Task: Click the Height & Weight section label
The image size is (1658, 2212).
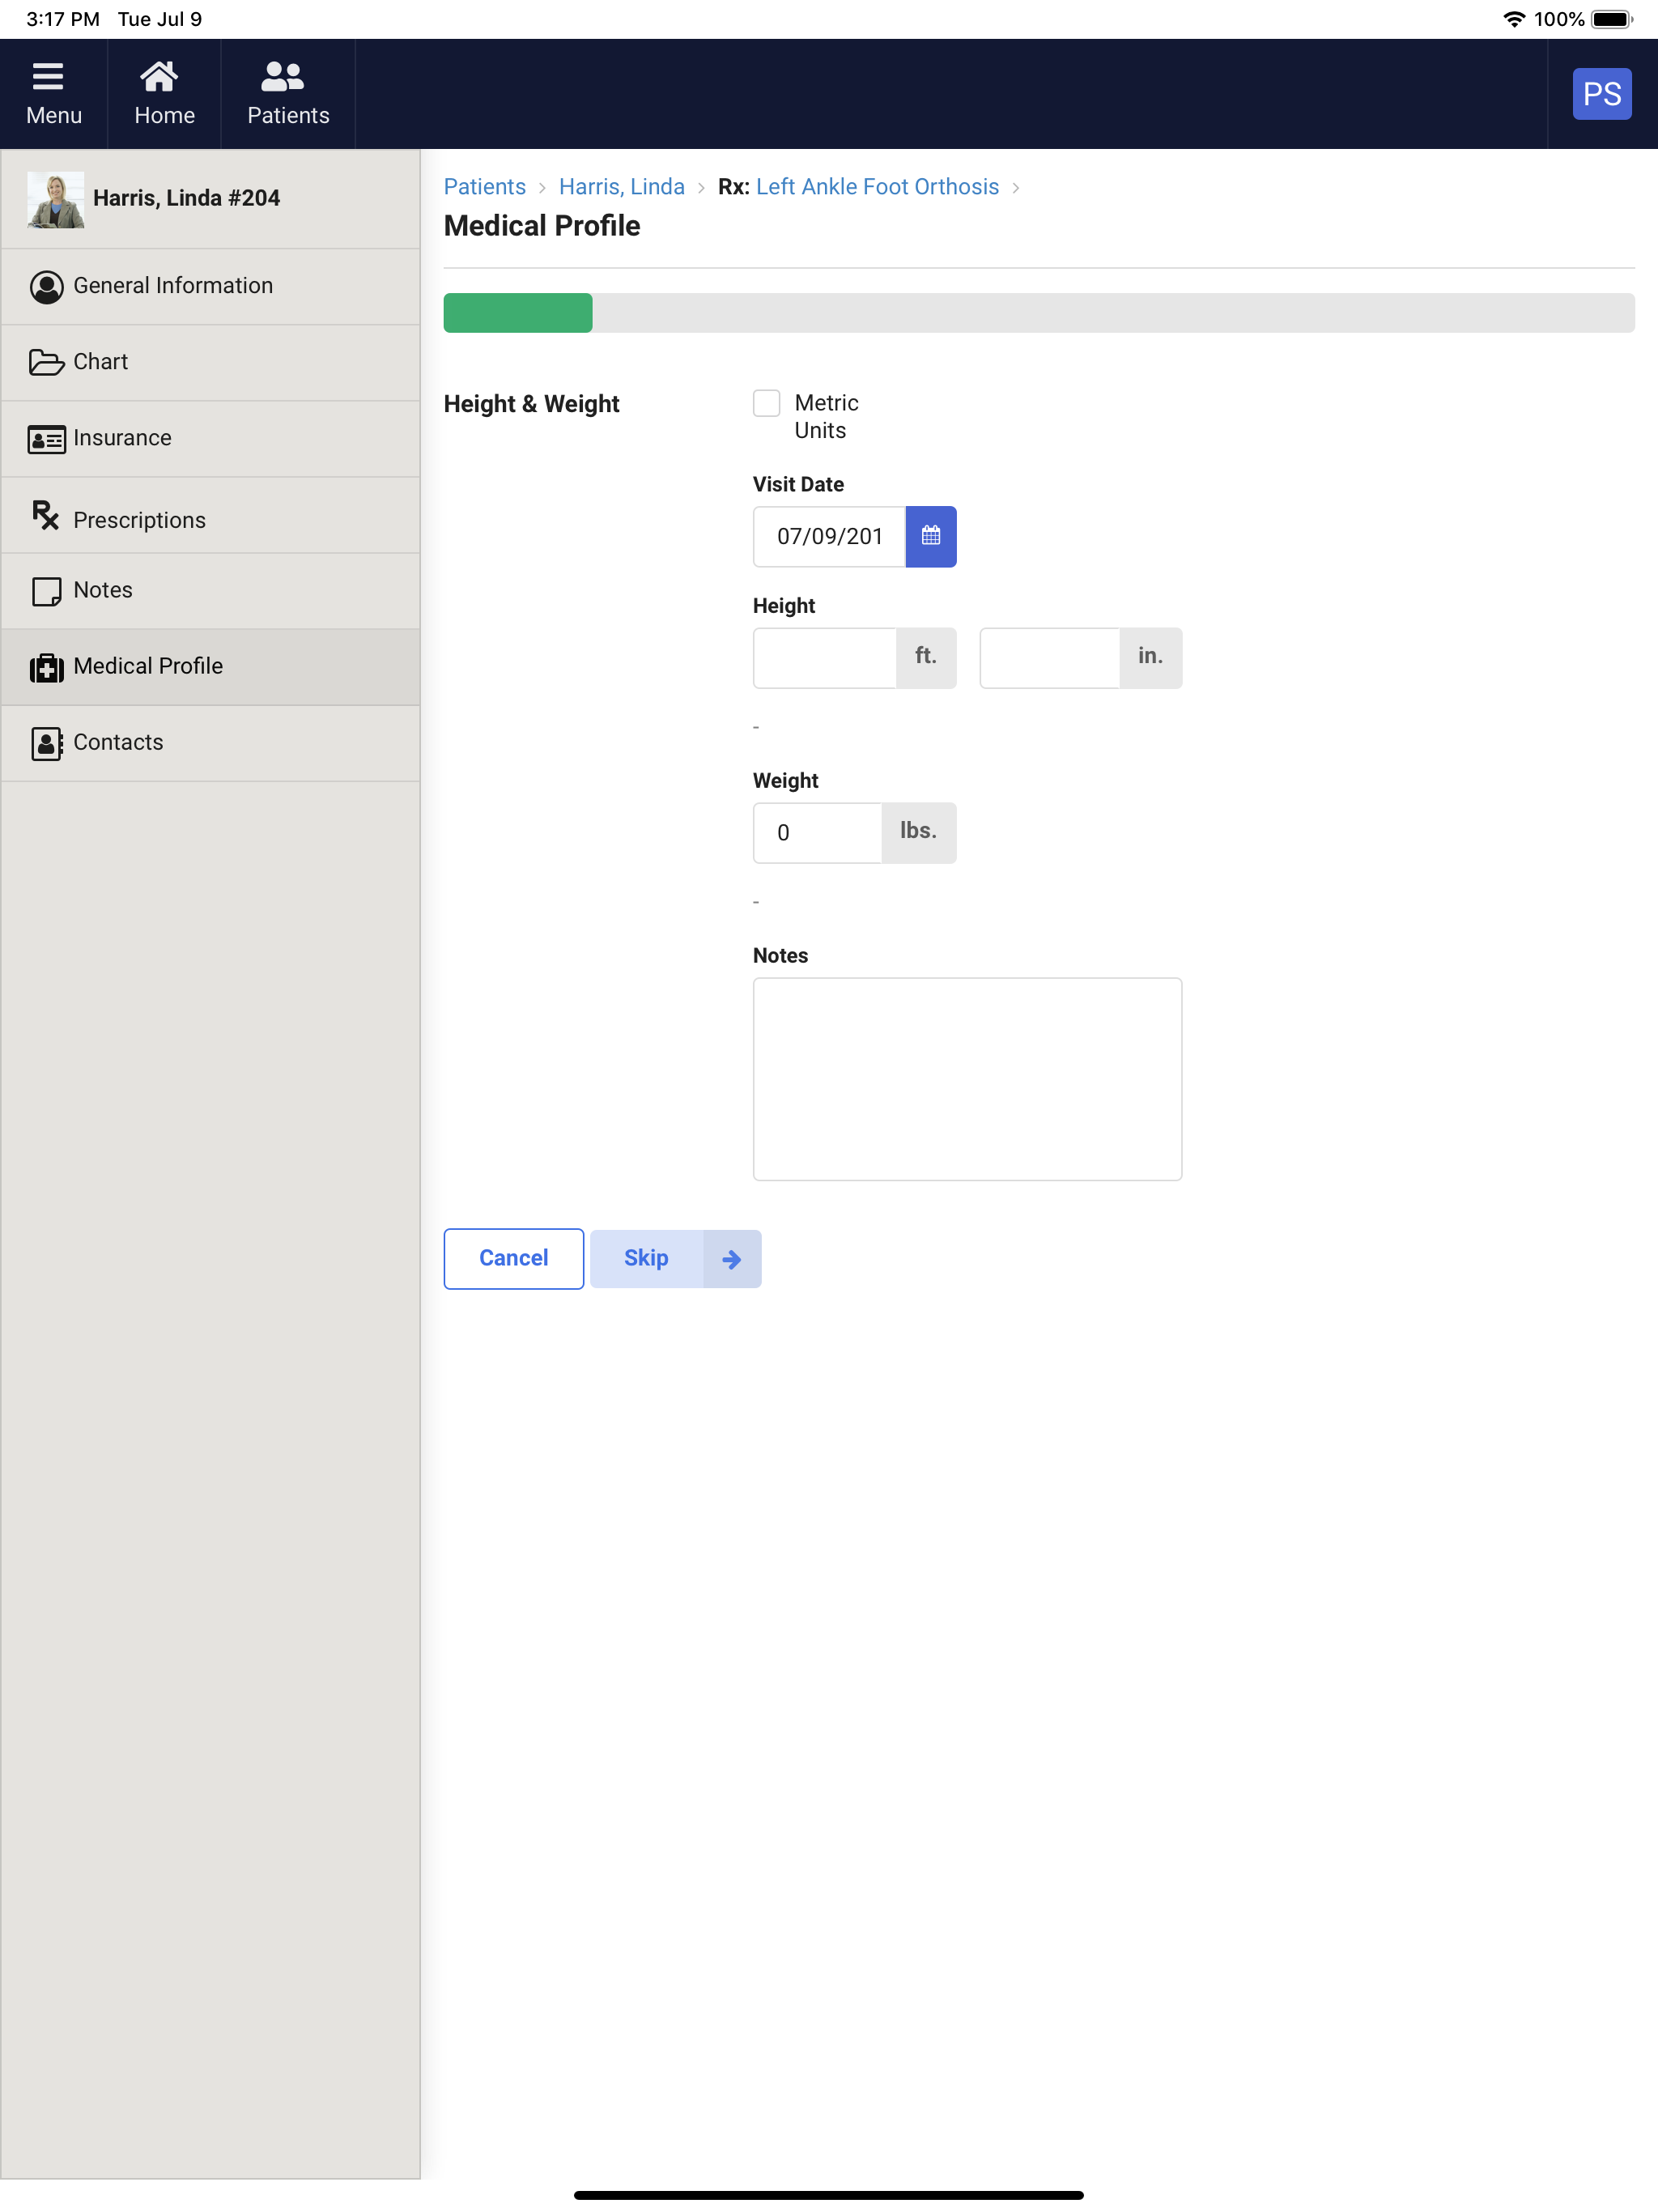Action: click(532, 404)
